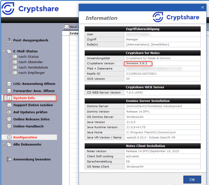Click the Post-Ausgangskorb upload icon
Screen dimensions: 209x185
click(9, 40)
